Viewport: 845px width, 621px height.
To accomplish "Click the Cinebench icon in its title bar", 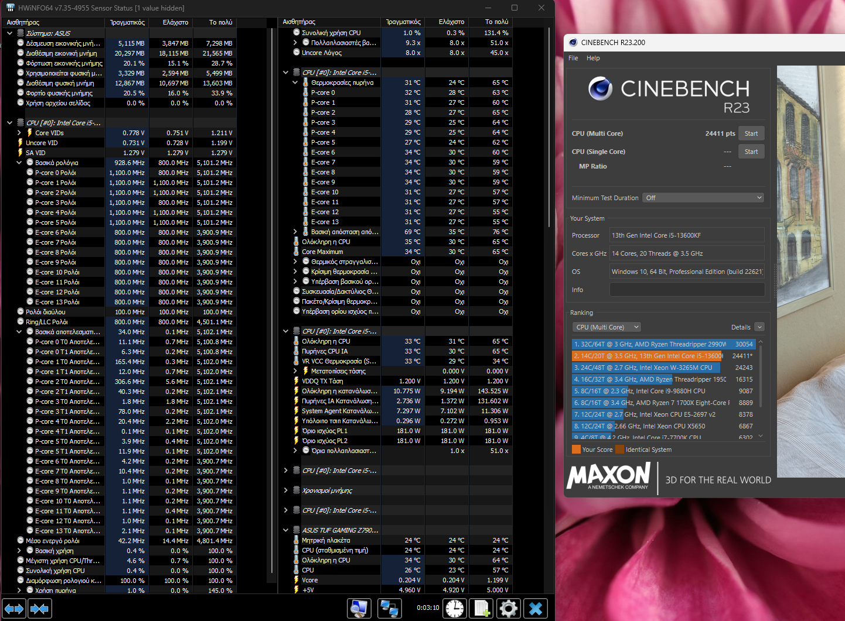I will [573, 42].
